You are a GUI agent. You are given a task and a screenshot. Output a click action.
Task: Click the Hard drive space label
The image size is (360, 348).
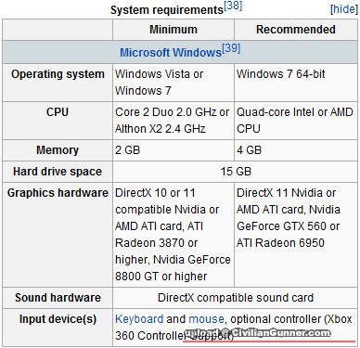(58, 172)
